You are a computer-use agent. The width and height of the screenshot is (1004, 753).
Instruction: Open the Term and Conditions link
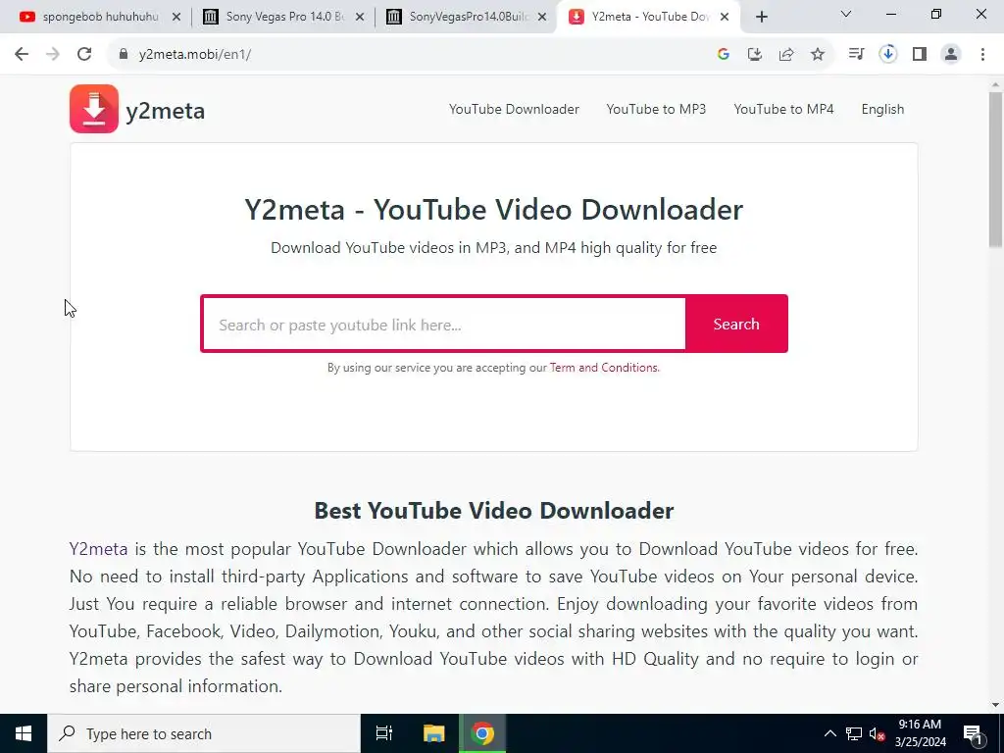click(x=604, y=368)
